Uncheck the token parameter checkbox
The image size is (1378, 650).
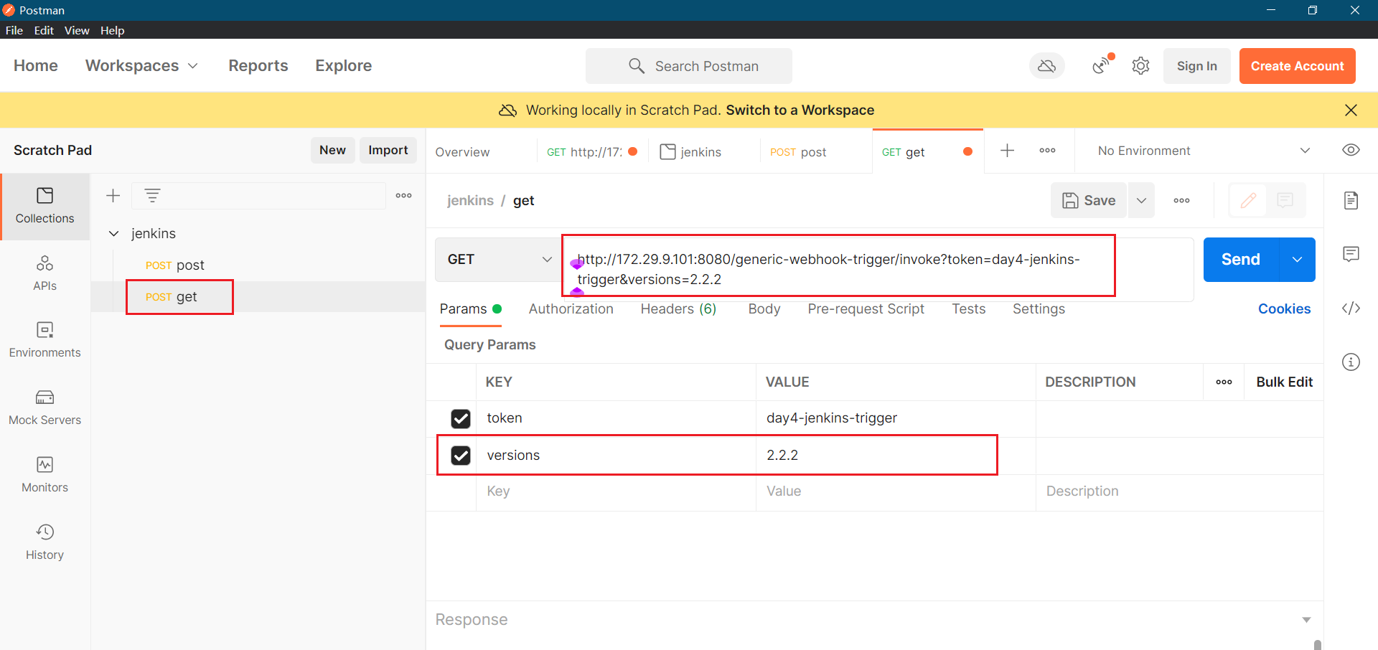461,418
